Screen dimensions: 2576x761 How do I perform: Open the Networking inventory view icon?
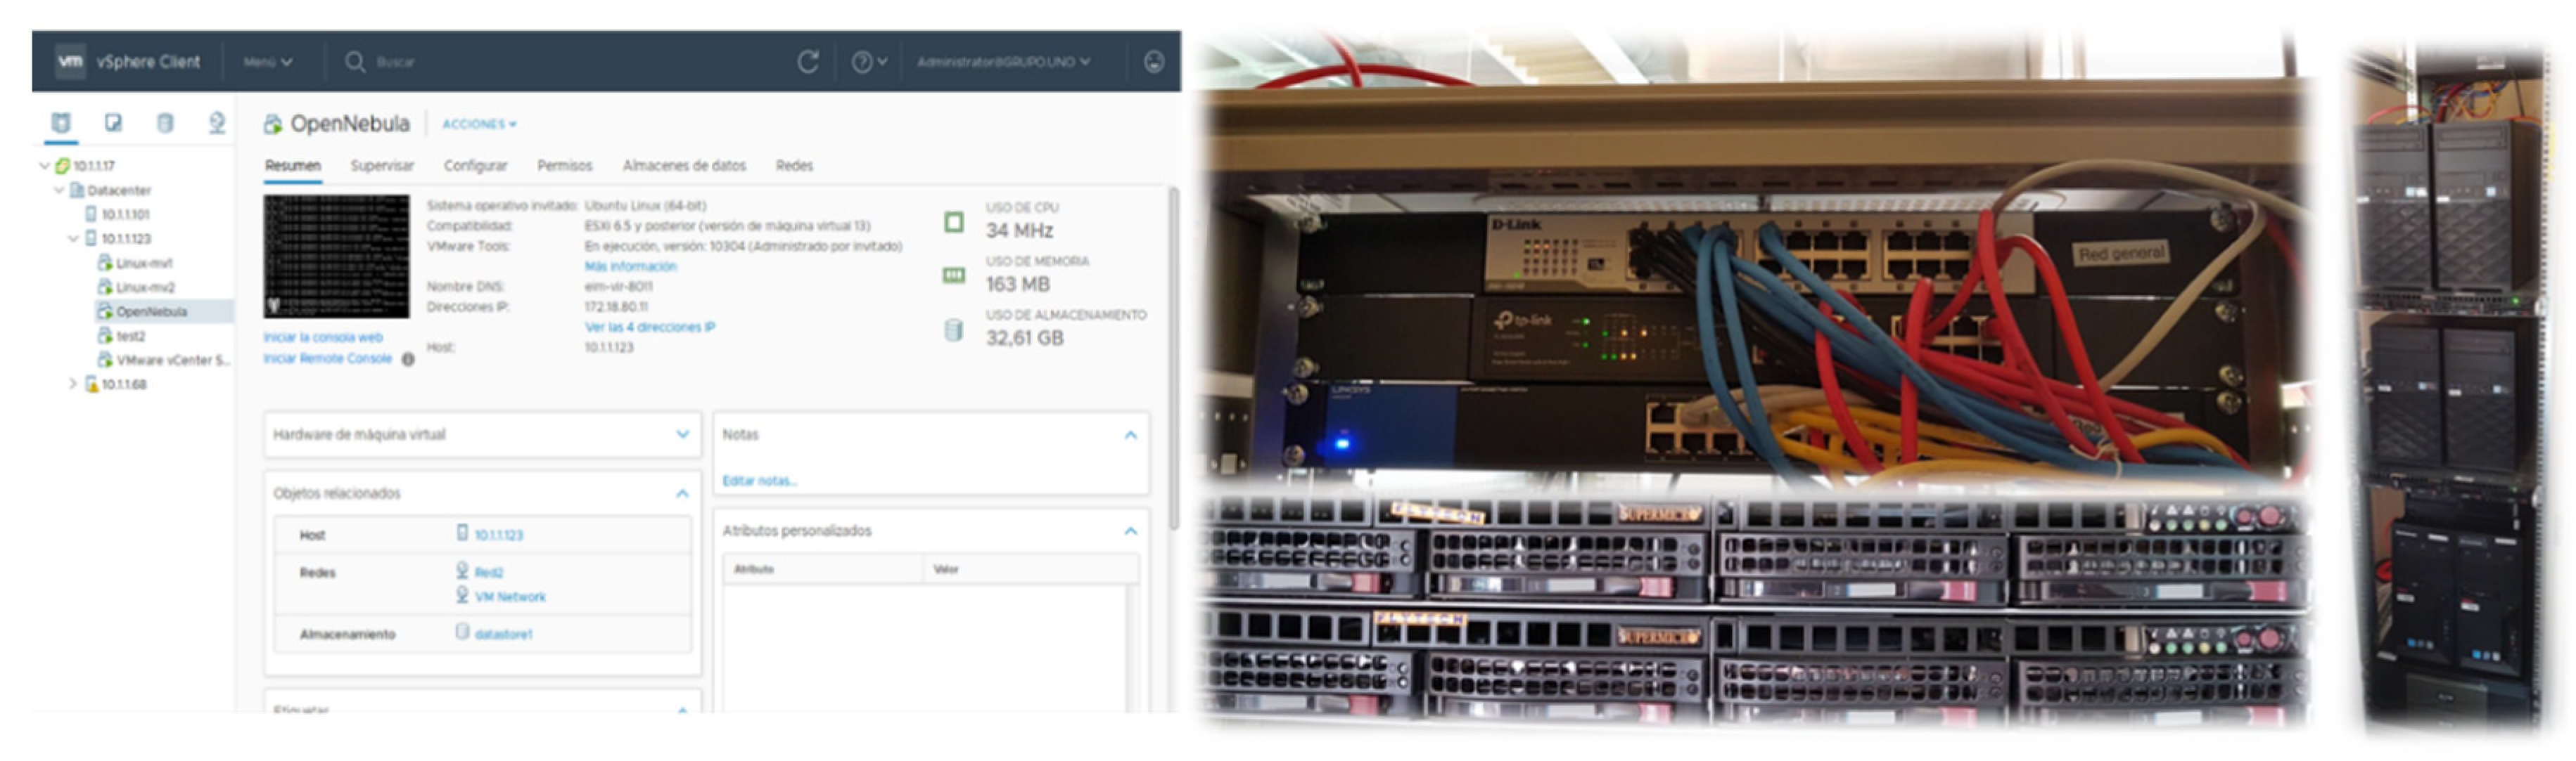(x=217, y=123)
